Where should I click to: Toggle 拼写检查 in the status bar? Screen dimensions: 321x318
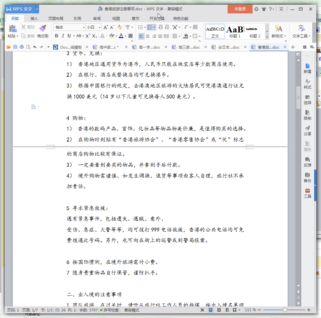click(x=109, y=310)
